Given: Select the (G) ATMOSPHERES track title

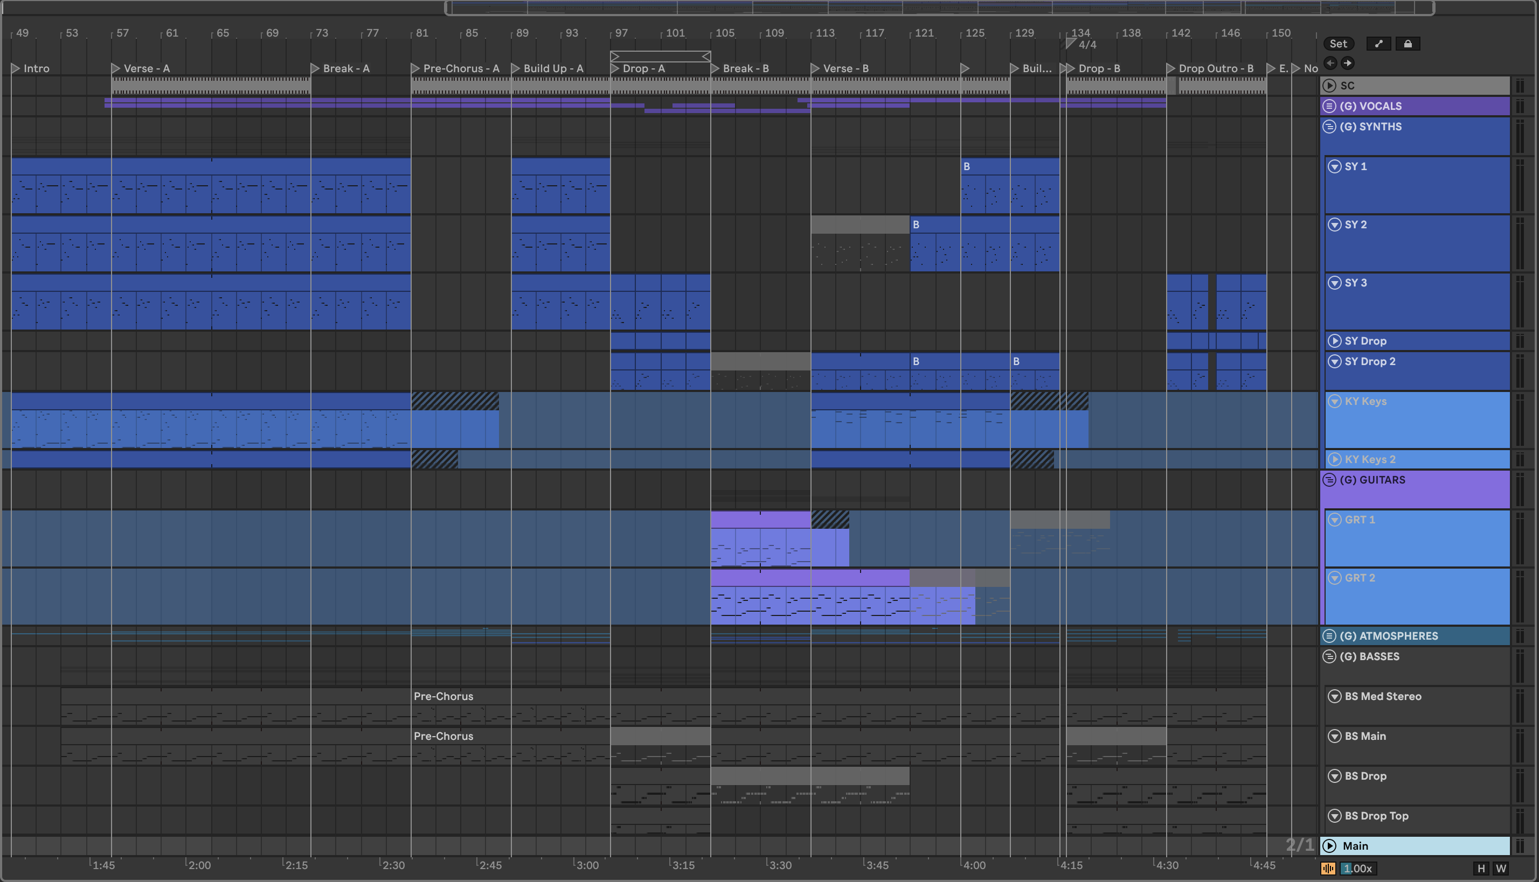Looking at the screenshot, I should coord(1388,636).
